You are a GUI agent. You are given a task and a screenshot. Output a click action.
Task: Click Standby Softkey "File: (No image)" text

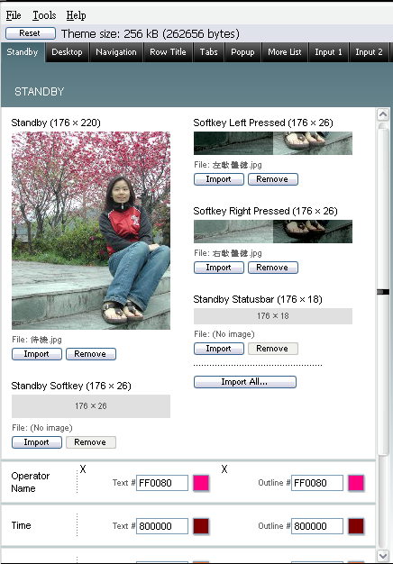(x=42, y=428)
